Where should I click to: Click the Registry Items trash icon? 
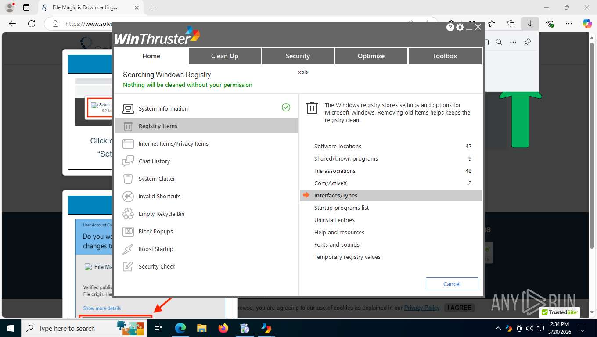[128, 126]
